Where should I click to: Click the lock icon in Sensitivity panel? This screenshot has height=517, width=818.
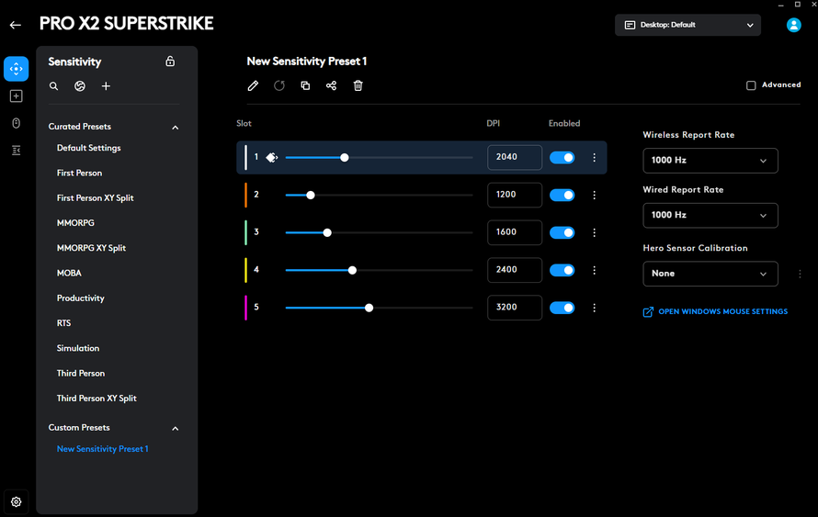(170, 61)
